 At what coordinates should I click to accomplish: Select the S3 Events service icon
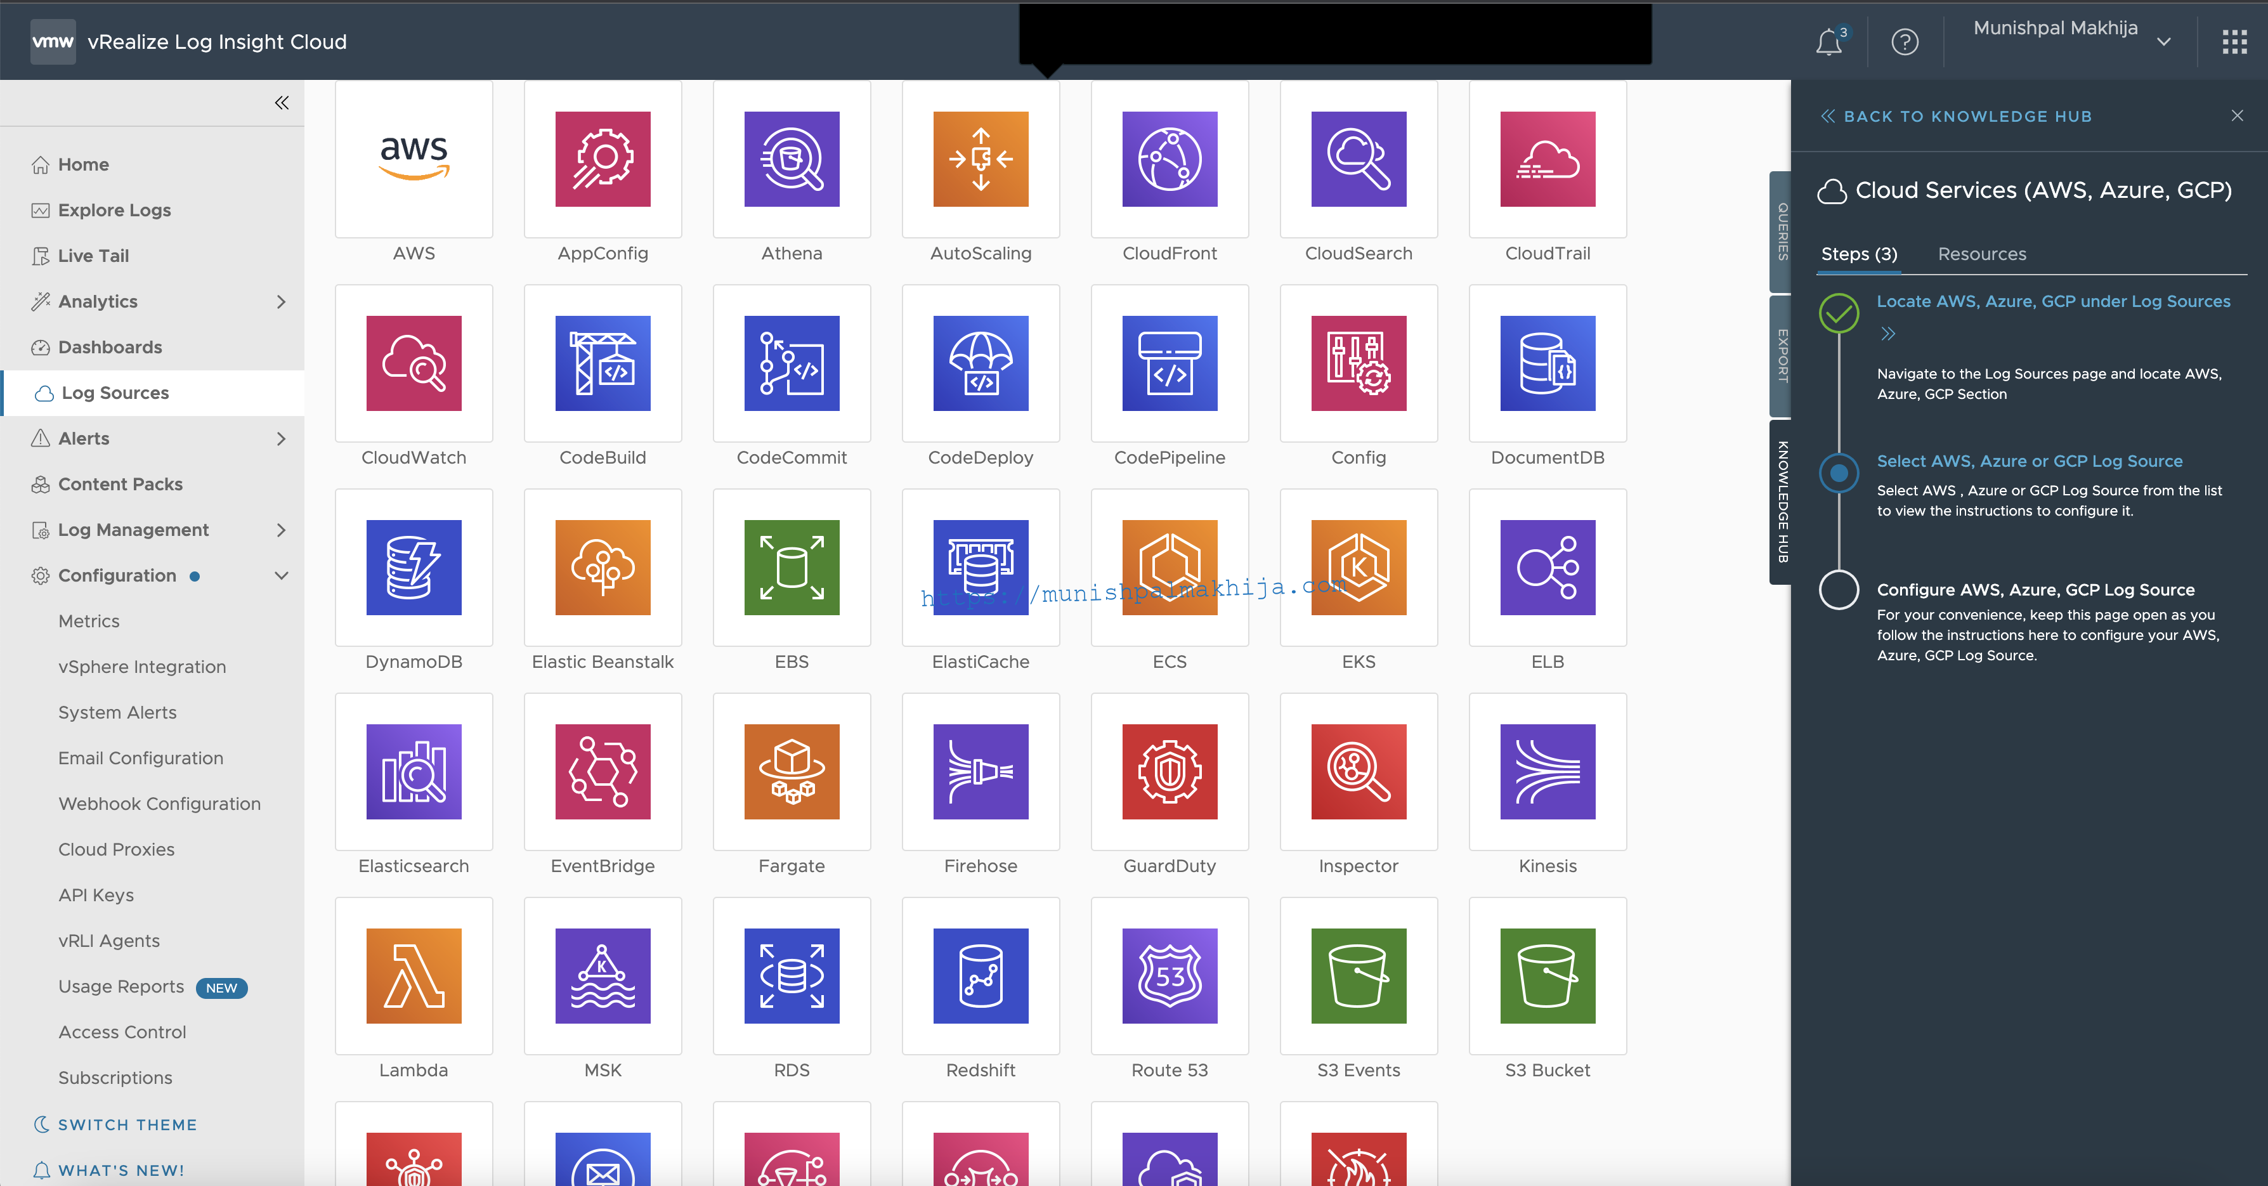[1359, 977]
